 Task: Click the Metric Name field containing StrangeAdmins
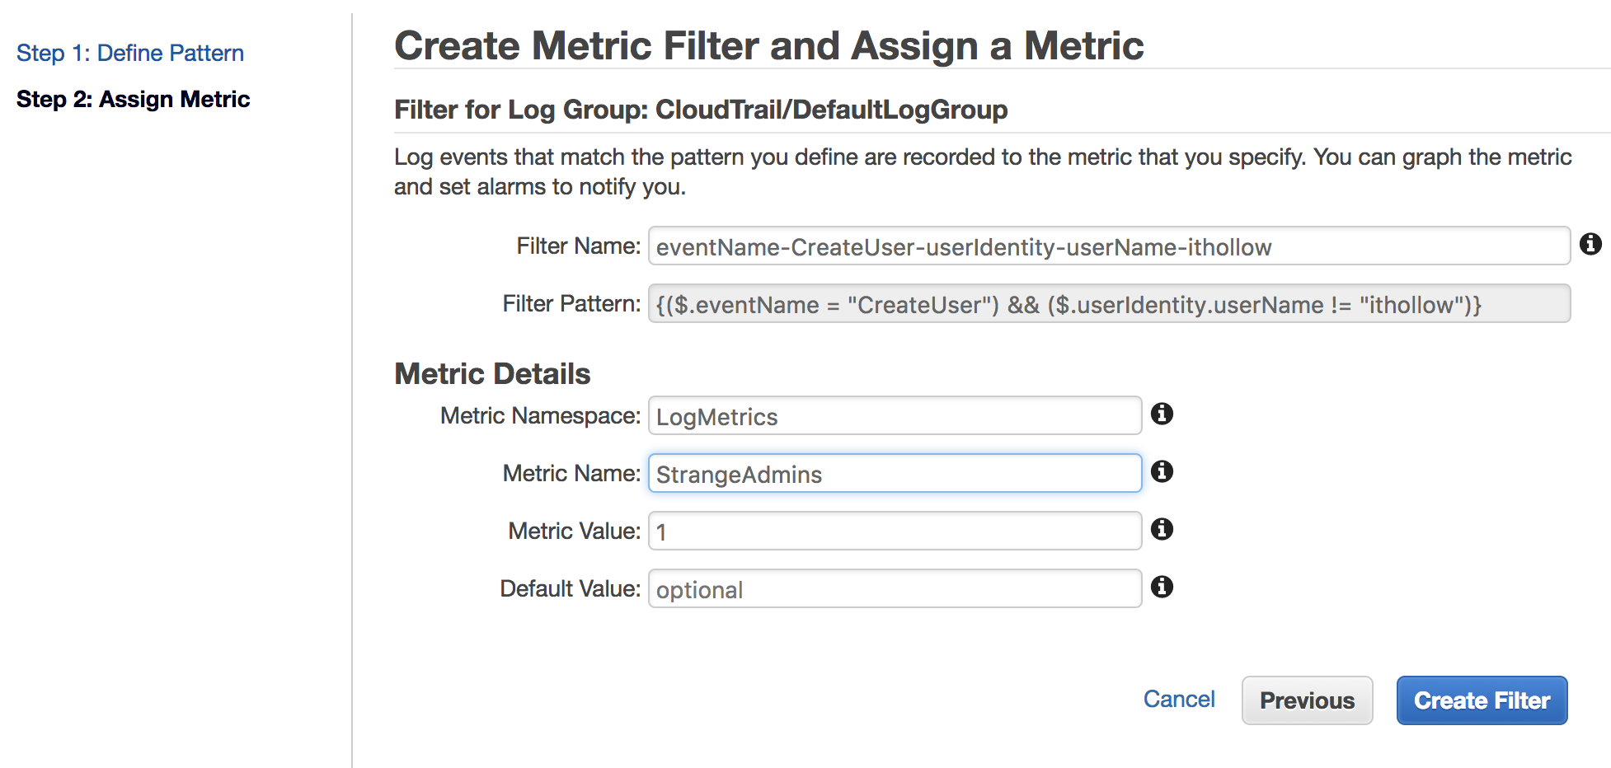point(895,474)
